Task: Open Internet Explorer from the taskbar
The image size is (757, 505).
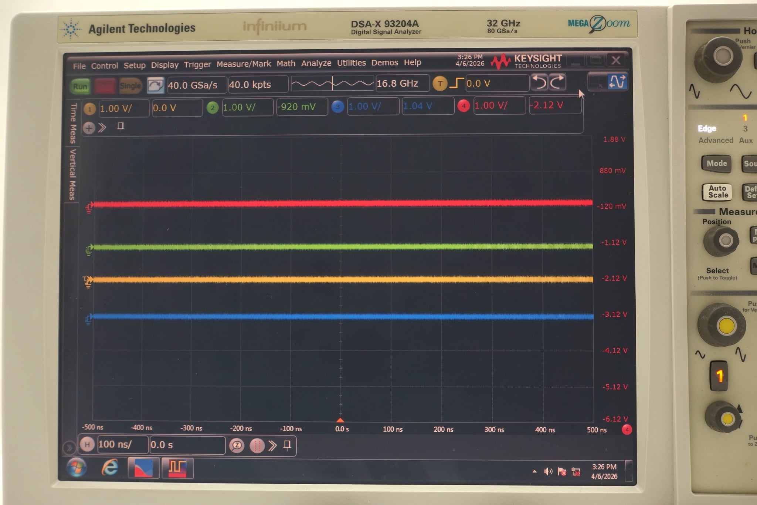Action: pos(110,467)
